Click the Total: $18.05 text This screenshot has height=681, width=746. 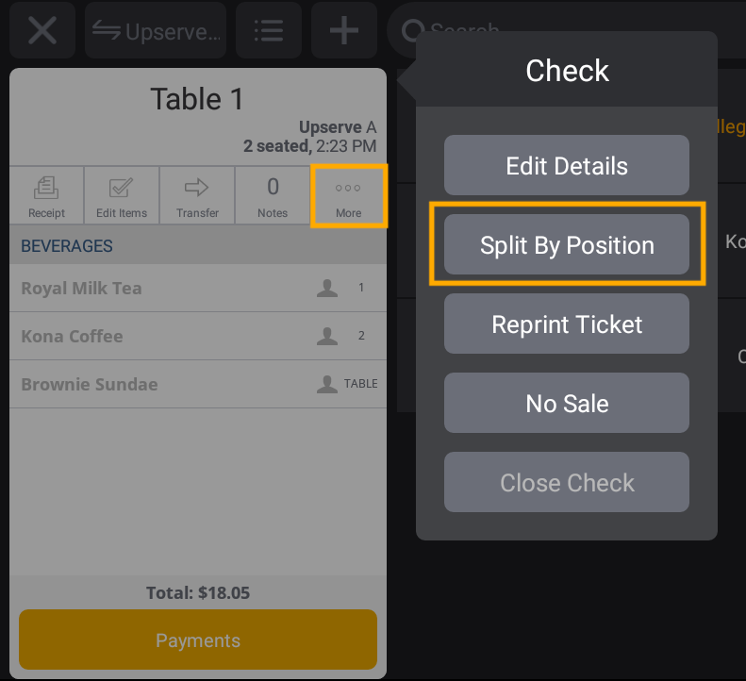click(x=198, y=593)
